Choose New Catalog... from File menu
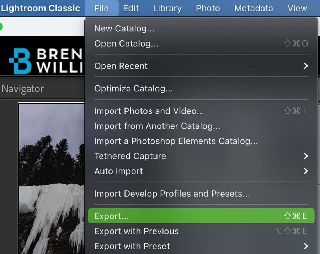Screen dimensions: 320x254 201,28
